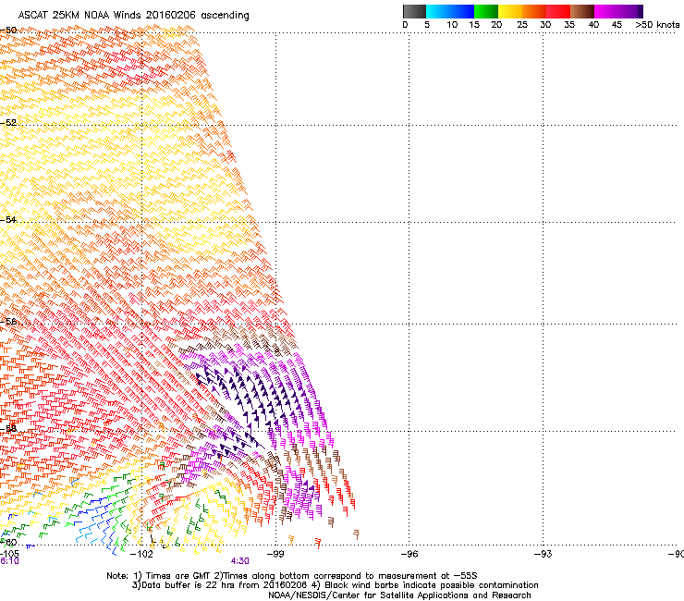This screenshot has height=601, width=684.
Task: Click the NOAA/NESDIS Center for Satellite Applications credit
Action: [x=399, y=595]
